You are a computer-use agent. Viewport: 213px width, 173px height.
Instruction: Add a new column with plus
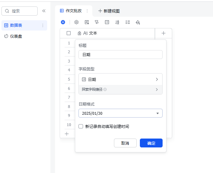coord(163,33)
